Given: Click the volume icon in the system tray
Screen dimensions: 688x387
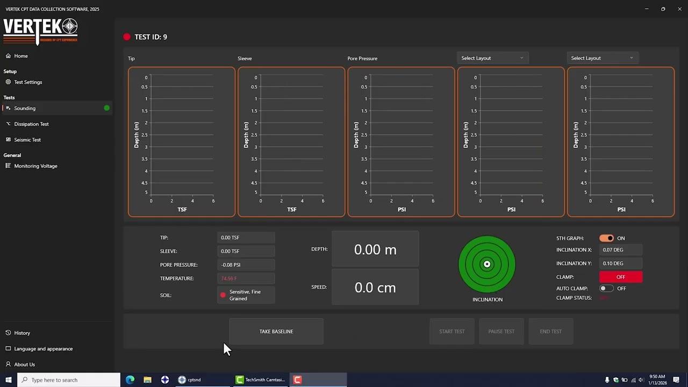Looking at the screenshot, I should pyautogui.click(x=641, y=380).
